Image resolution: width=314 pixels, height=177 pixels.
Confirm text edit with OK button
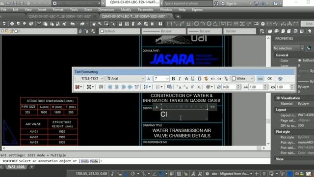[269, 79]
